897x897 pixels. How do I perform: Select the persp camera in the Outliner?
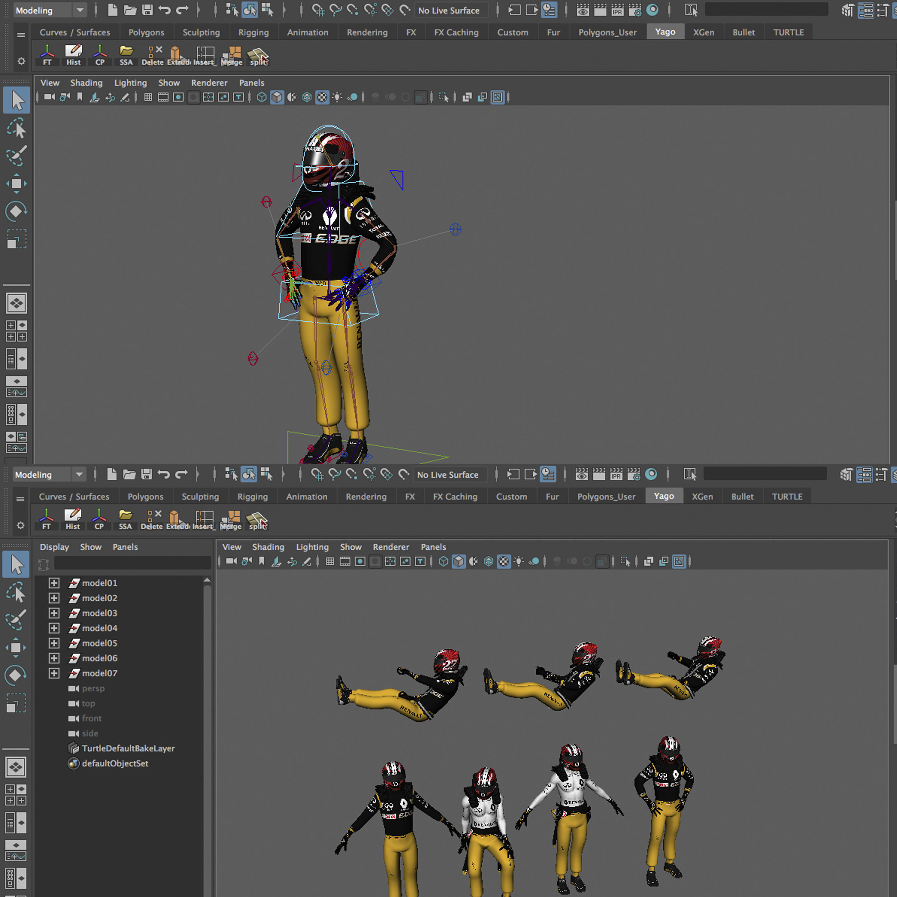[93, 688]
